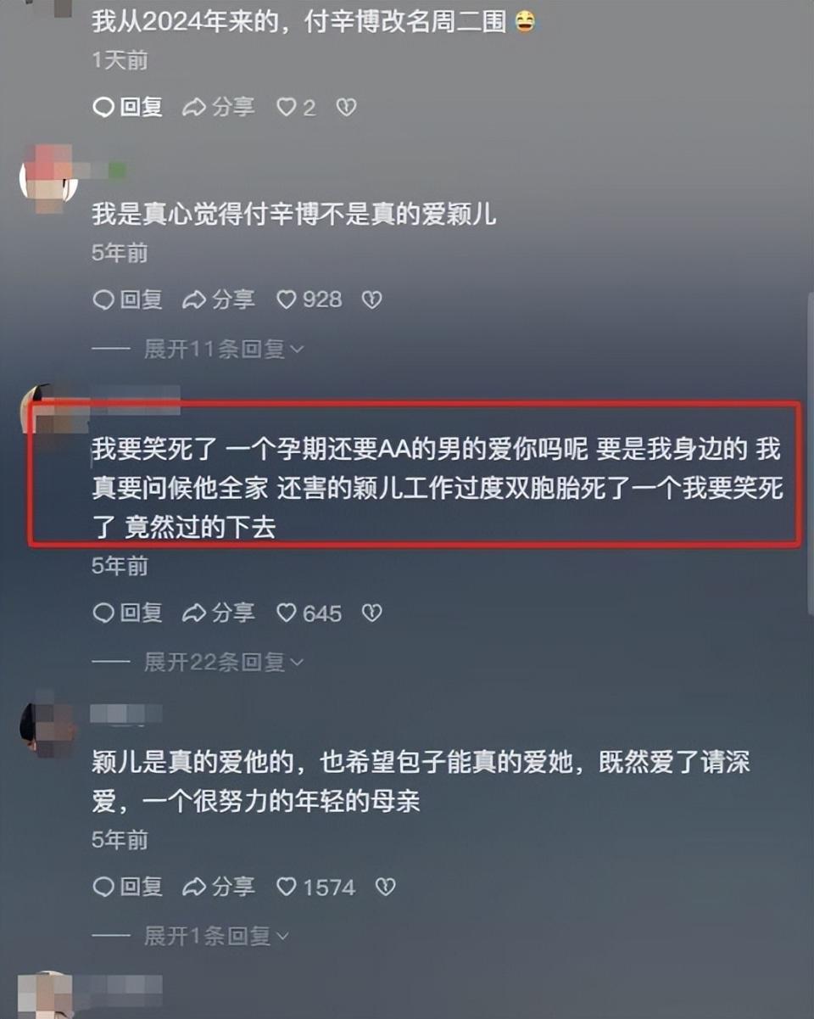This screenshot has width=814, height=1019.
Task: Dislike the comment with 928 likes
Action: [371, 300]
